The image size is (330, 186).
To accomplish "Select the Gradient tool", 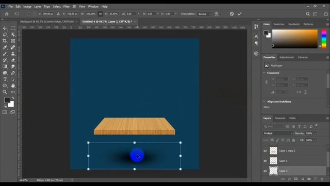I will [5, 67].
